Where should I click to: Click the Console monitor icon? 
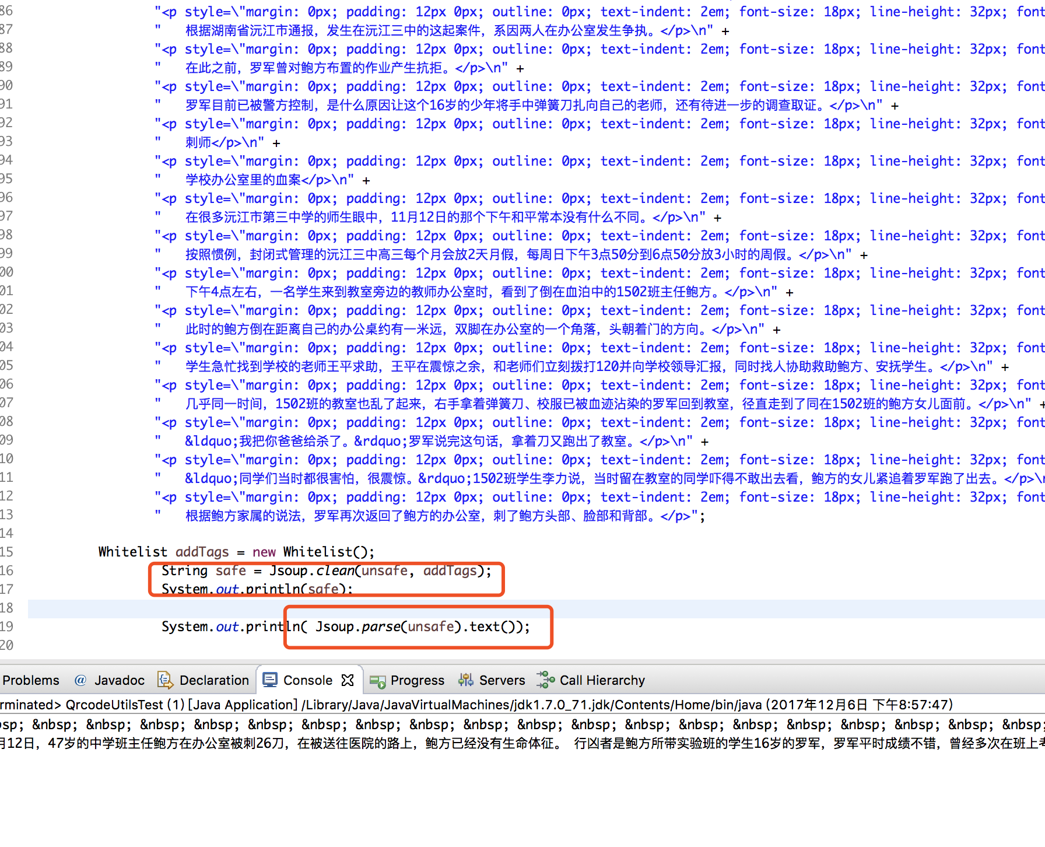click(x=269, y=680)
